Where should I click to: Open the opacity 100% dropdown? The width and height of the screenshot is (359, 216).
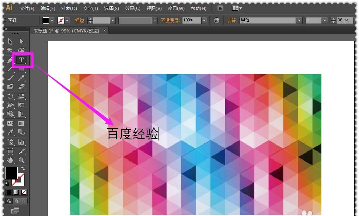(x=204, y=20)
